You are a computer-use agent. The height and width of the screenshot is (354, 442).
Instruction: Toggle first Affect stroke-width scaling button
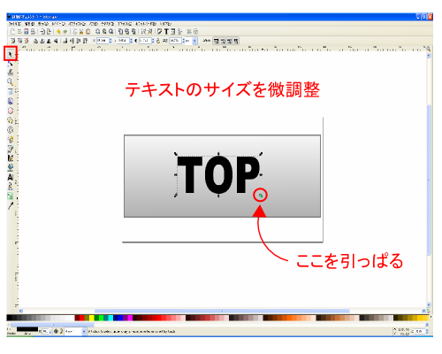click(217, 41)
